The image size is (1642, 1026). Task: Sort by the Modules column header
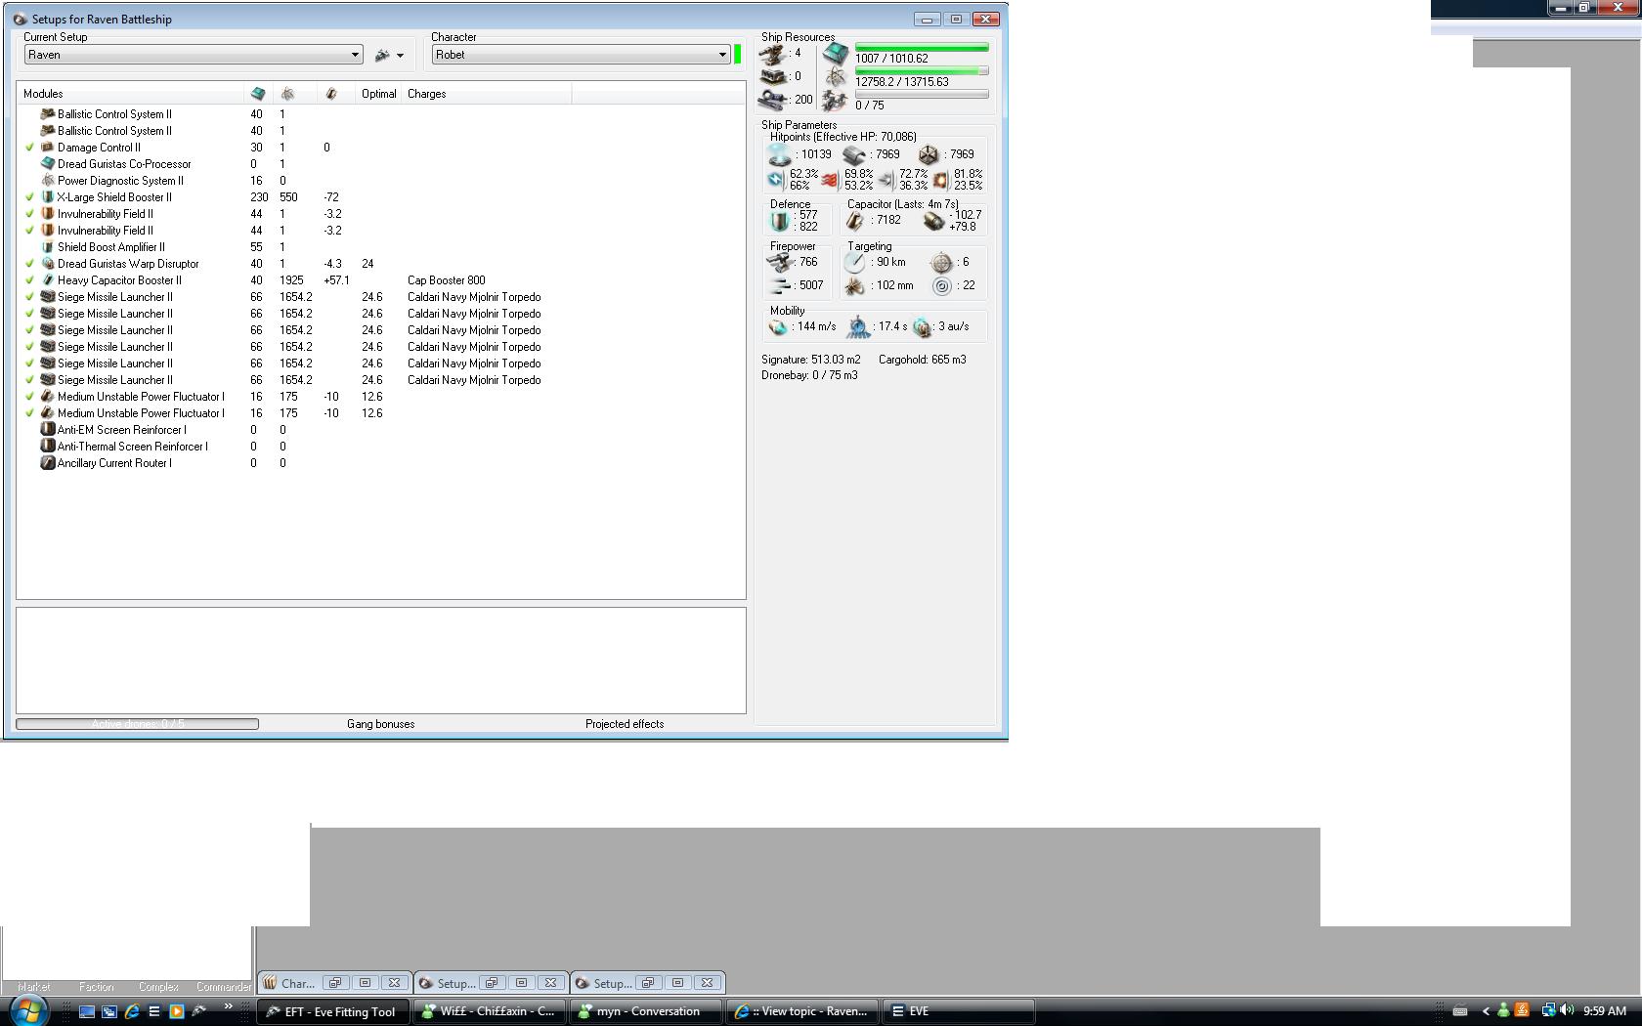[x=130, y=94]
